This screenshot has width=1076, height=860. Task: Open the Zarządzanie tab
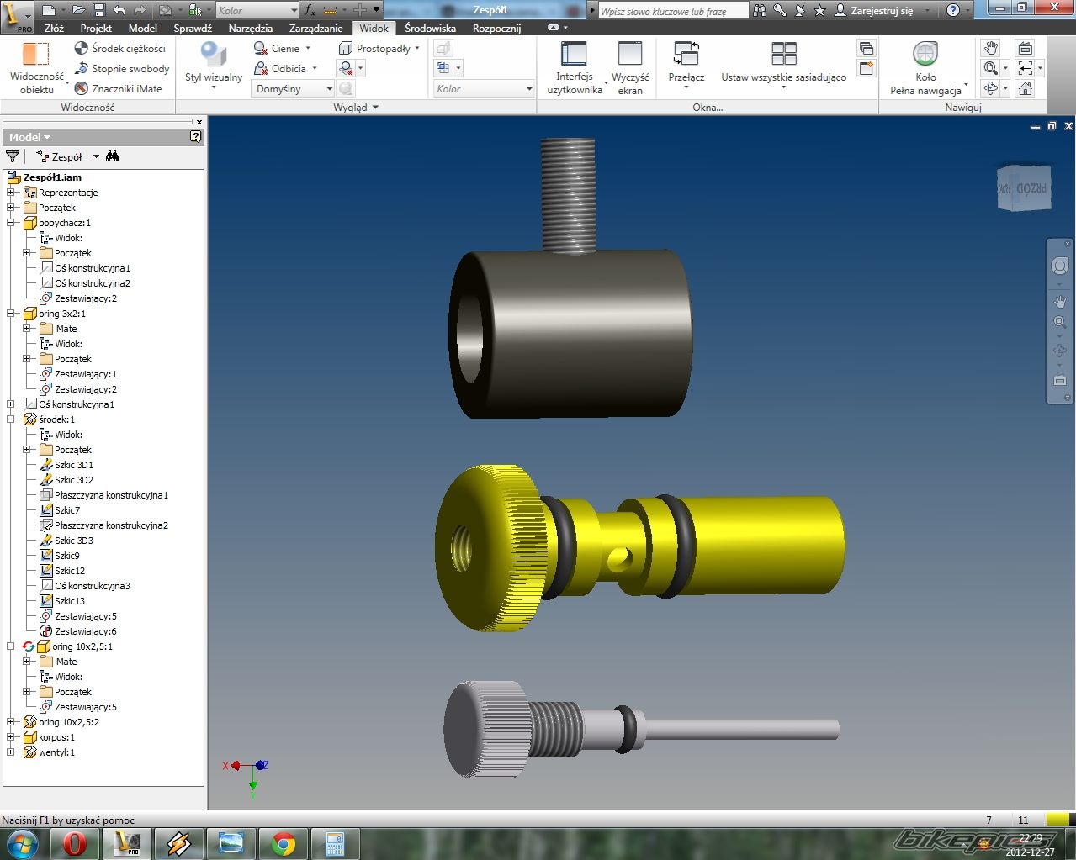(315, 28)
